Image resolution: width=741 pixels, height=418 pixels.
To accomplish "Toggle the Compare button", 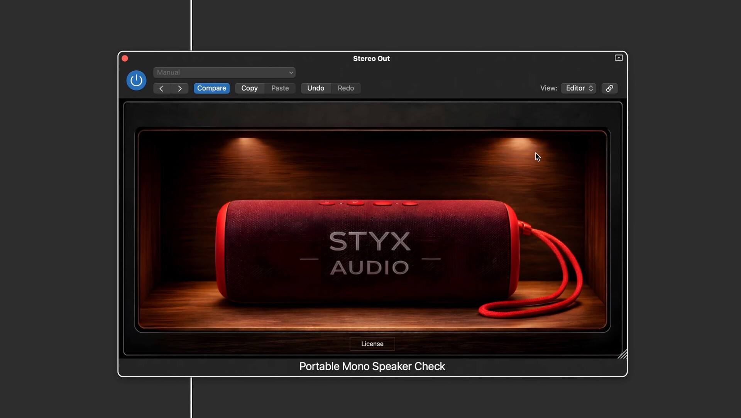I will (211, 88).
